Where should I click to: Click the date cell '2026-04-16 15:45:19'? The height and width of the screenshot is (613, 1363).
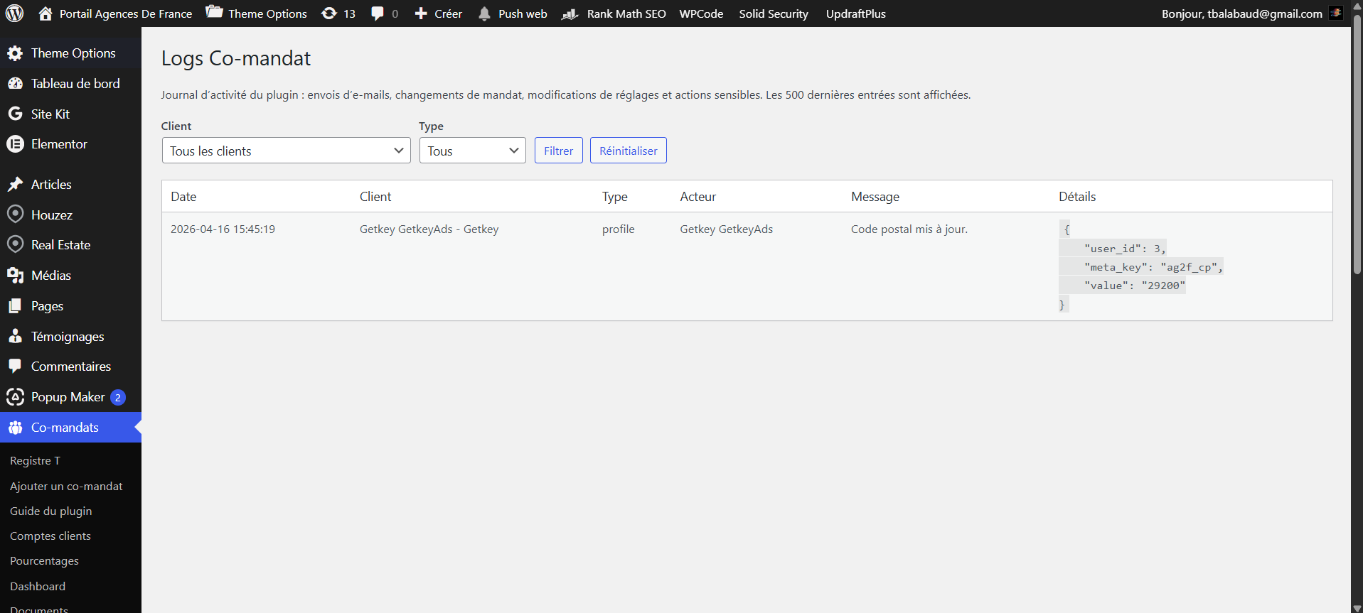[223, 229]
